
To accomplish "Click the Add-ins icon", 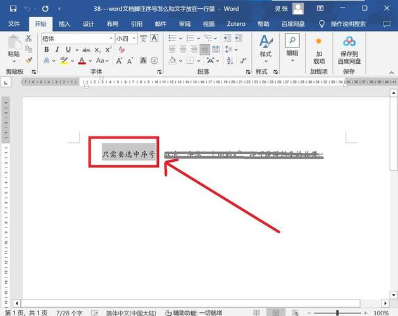I will coord(319,41).
